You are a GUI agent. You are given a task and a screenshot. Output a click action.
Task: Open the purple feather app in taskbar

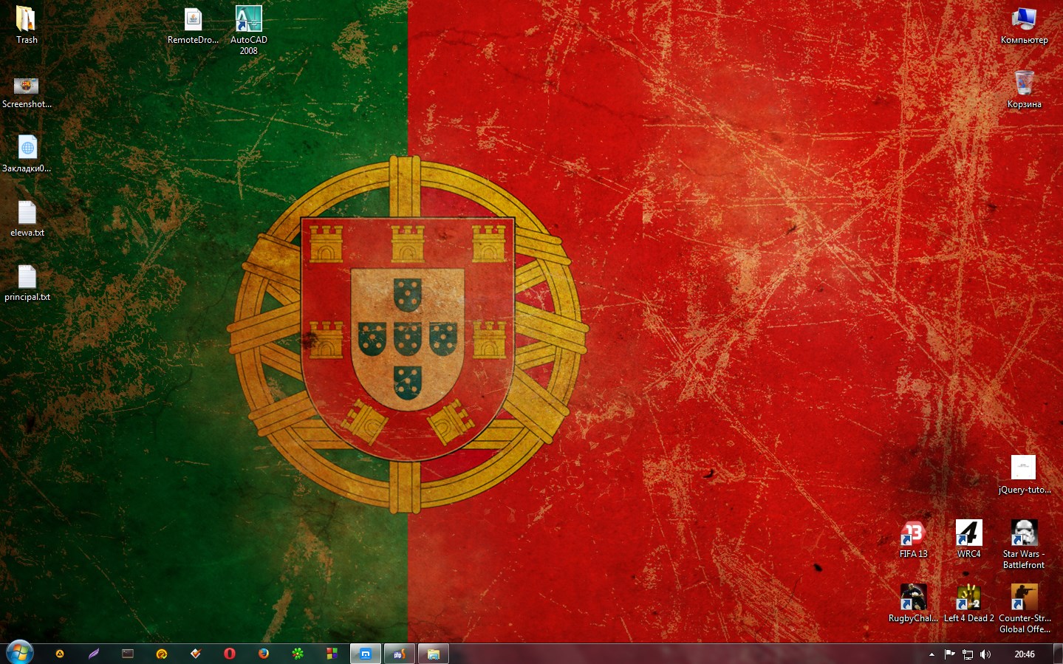coord(94,654)
